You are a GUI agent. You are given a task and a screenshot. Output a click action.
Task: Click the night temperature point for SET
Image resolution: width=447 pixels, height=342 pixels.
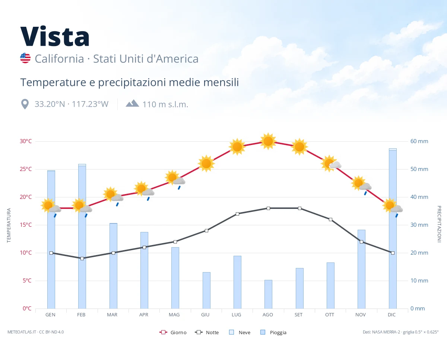coord(299,208)
